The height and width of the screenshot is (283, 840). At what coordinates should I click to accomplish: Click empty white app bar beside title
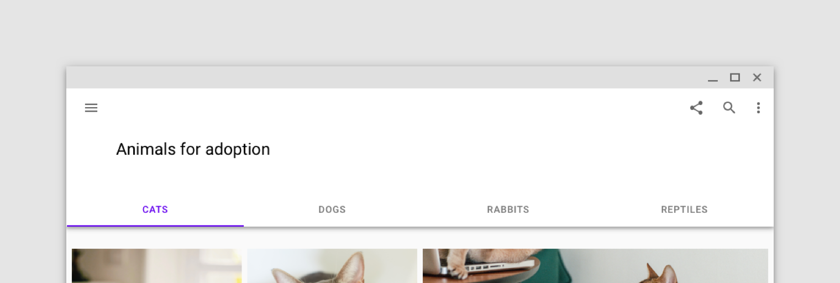point(470,149)
